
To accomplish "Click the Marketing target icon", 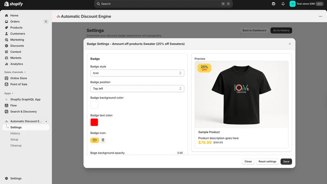I will tap(7, 40).
